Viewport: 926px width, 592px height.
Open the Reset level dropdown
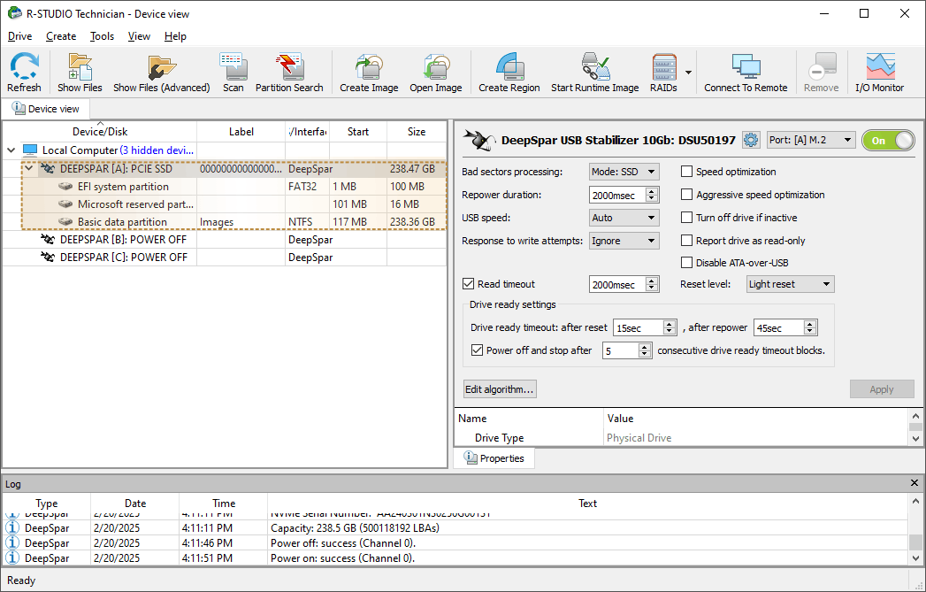[x=790, y=283]
